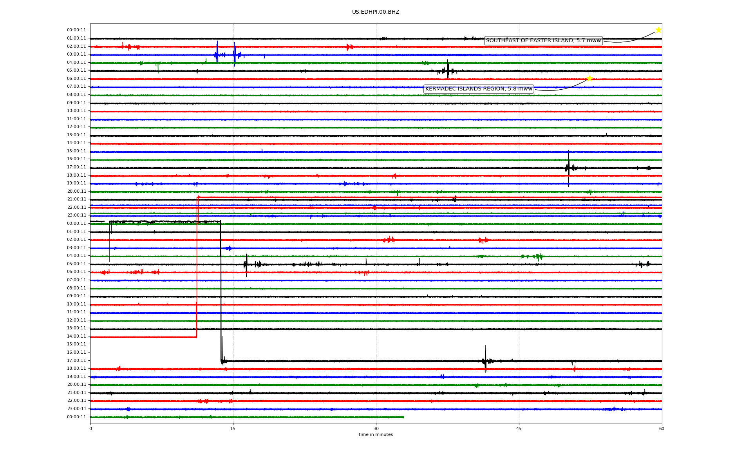This screenshot has width=752, height=470.
Task: Click the blue spike on the 03:00:11 trace
Action: 217,53
